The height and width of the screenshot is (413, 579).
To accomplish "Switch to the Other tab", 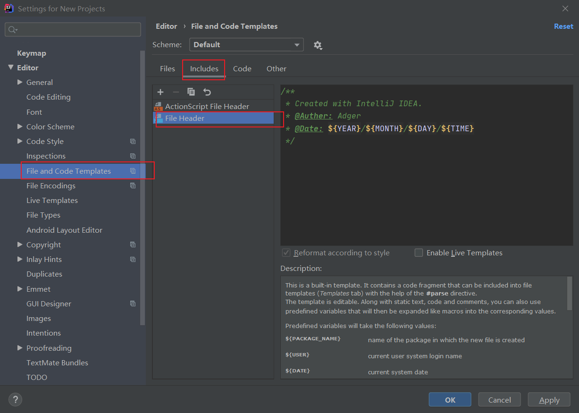I will click(277, 69).
